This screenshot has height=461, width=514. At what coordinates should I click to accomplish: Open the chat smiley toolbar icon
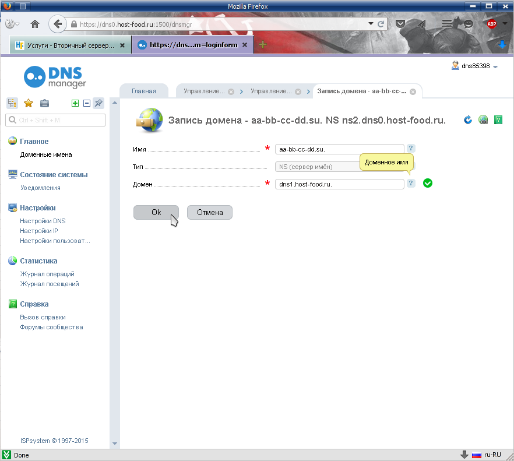point(468,24)
